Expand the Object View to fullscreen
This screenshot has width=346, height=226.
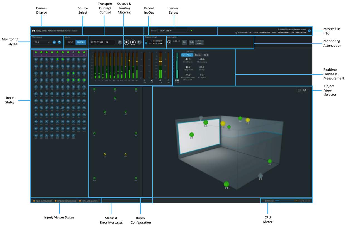(299, 90)
